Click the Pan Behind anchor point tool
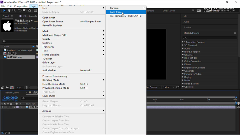Viewport: 240px width, 135px height. click(x=29, y=10)
